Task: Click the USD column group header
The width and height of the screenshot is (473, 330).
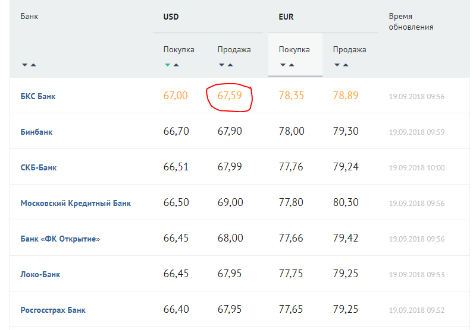Action: pyautogui.click(x=171, y=17)
